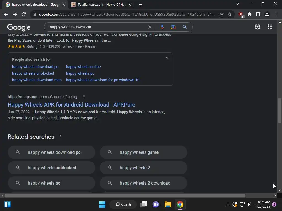This screenshot has width=282, height=211.
Task: Open File Explorer from taskbar
Action: tap(168, 204)
